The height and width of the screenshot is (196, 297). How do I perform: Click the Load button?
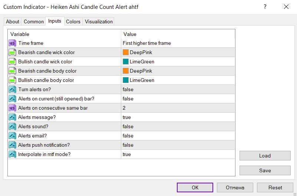point(265,156)
